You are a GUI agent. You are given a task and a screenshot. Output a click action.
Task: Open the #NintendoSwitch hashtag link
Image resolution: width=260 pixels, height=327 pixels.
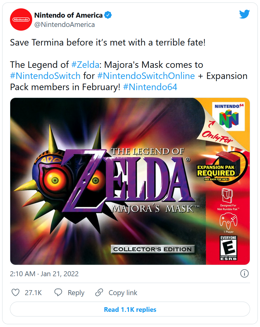45,76
